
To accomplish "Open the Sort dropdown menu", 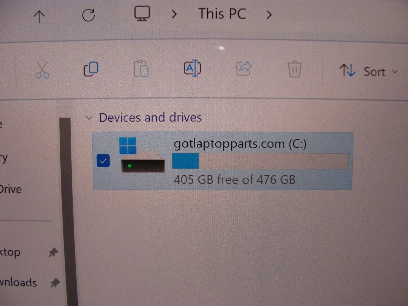I will (368, 71).
